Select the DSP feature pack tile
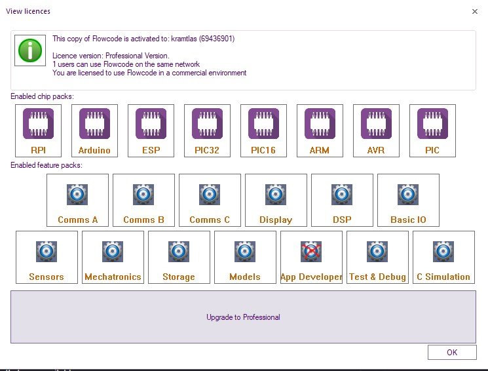 (x=342, y=200)
